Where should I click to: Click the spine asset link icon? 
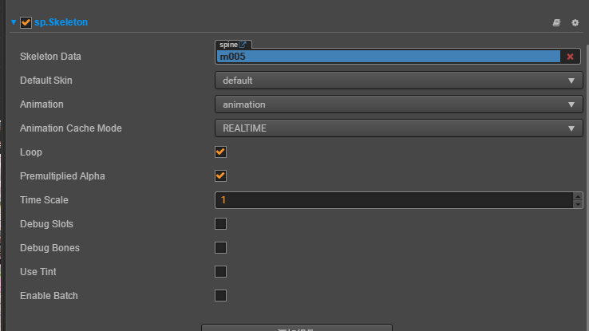point(243,45)
